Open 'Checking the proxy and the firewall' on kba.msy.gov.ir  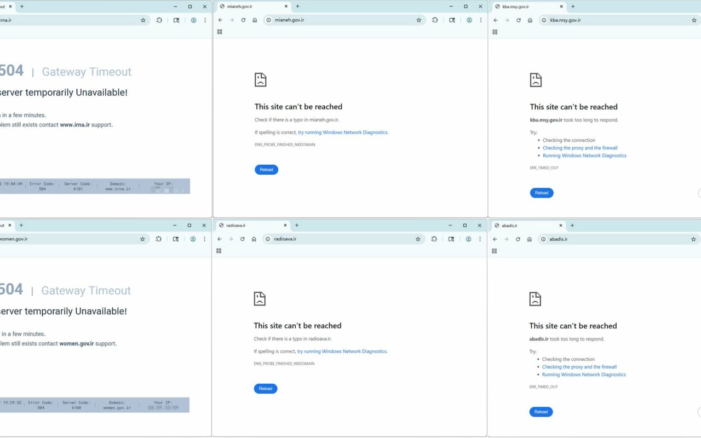[580, 148]
